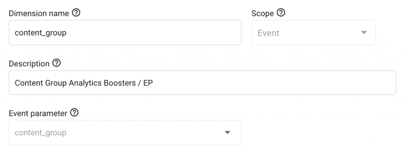Image resolution: width=403 pixels, height=149 pixels.
Task: Expand the Scope dropdown arrow
Action: click(364, 33)
